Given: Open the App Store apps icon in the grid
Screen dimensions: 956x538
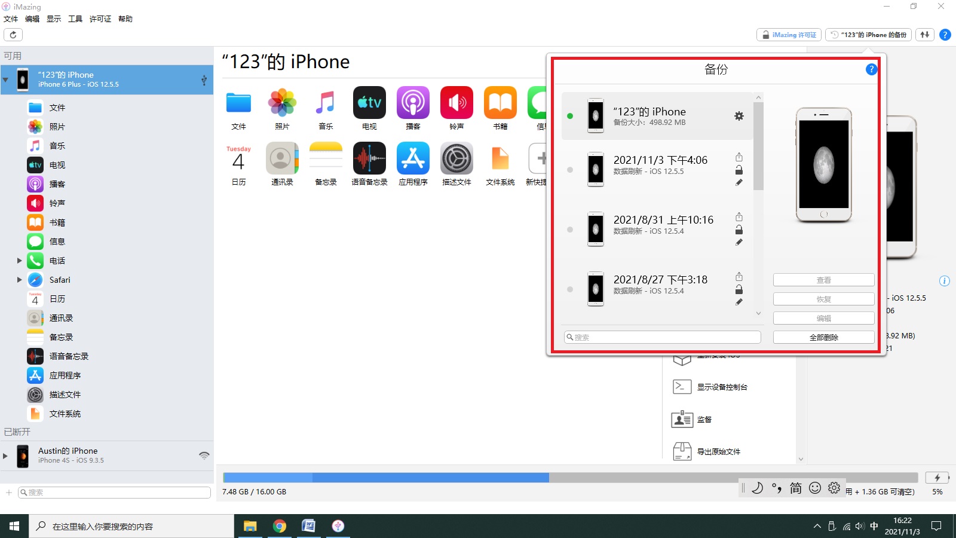Looking at the screenshot, I should pos(413,158).
